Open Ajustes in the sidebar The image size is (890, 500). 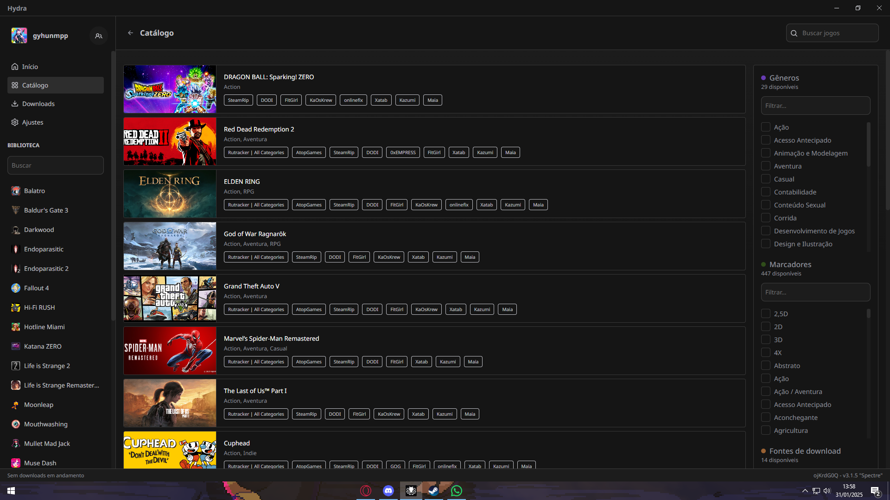point(32,122)
